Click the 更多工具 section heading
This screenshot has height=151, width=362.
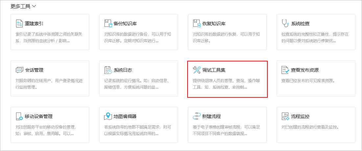pos(20,6)
